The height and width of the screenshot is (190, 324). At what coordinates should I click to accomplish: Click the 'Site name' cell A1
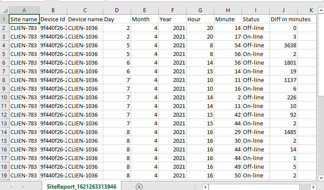(24, 19)
